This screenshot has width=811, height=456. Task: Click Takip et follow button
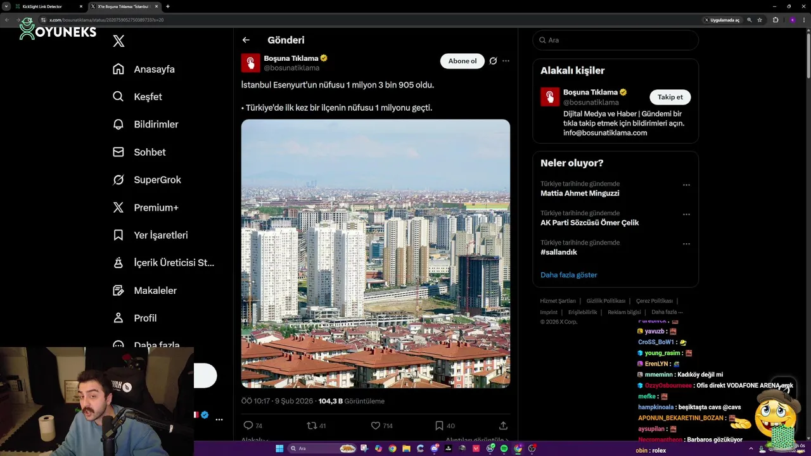(670, 97)
